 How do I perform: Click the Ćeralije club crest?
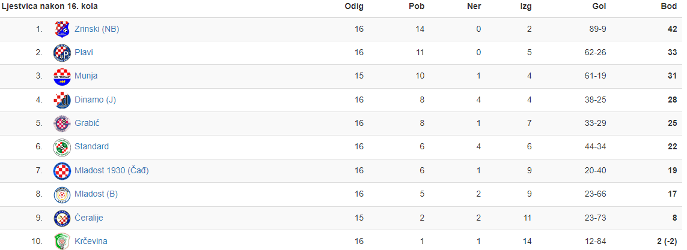point(62,218)
